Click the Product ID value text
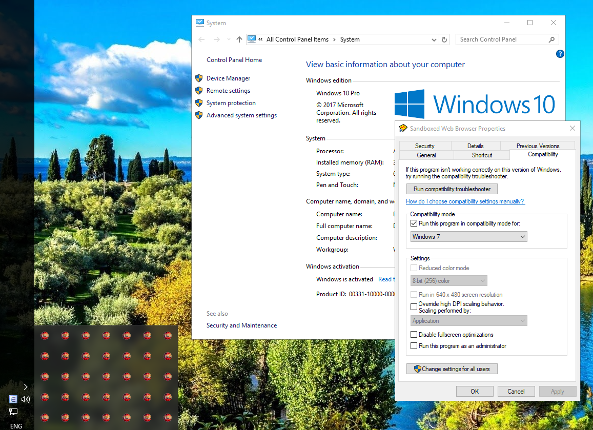593x430 pixels. [372, 294]
